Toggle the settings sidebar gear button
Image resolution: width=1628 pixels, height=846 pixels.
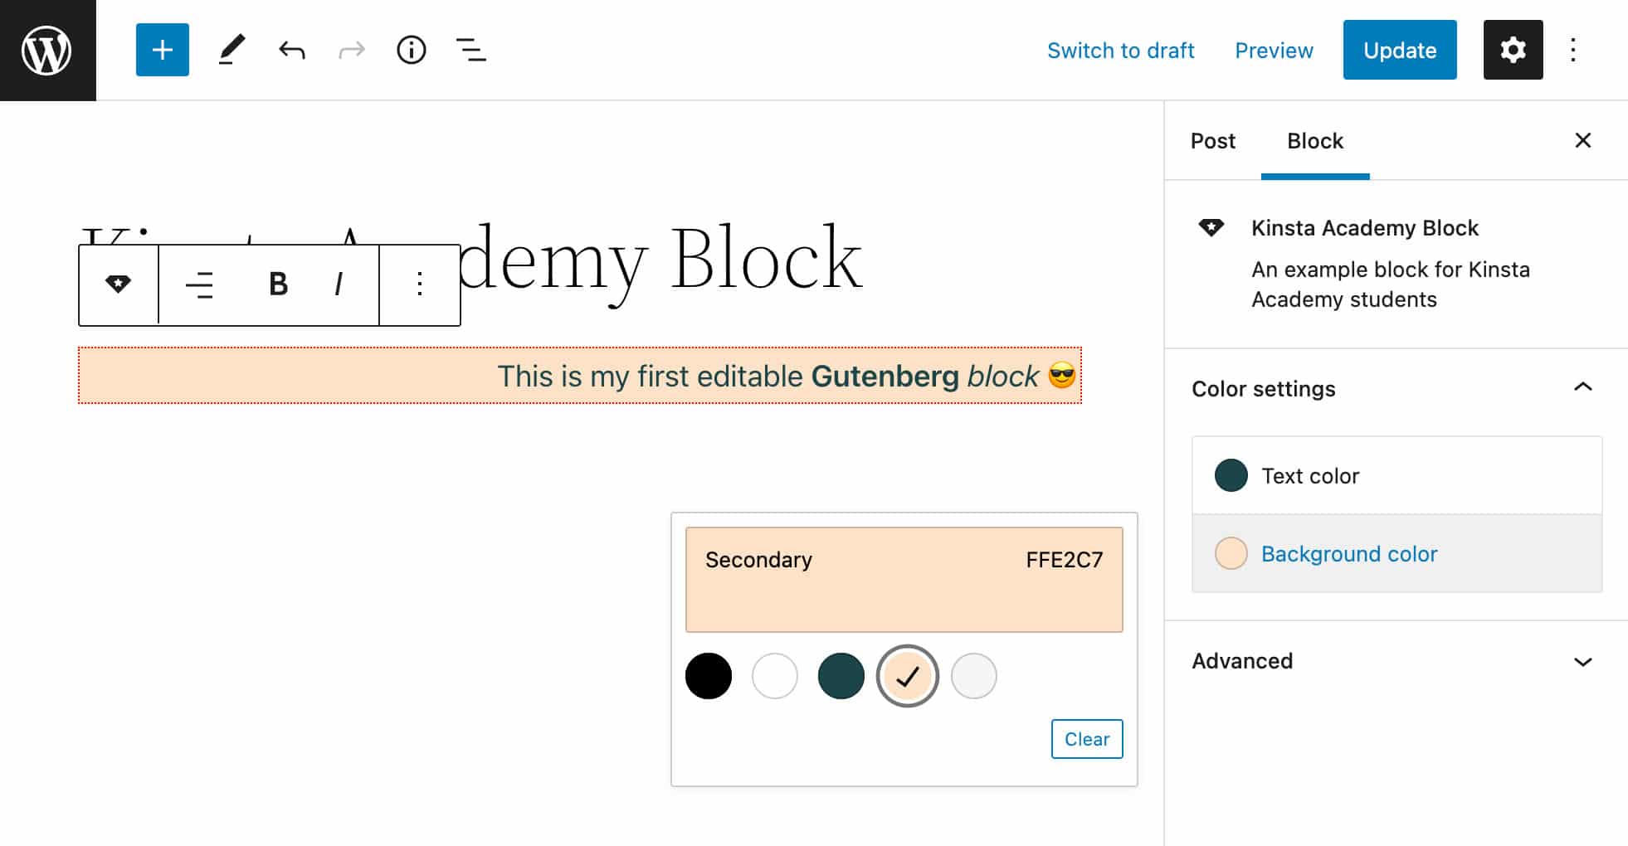(x=1513, y=50)
